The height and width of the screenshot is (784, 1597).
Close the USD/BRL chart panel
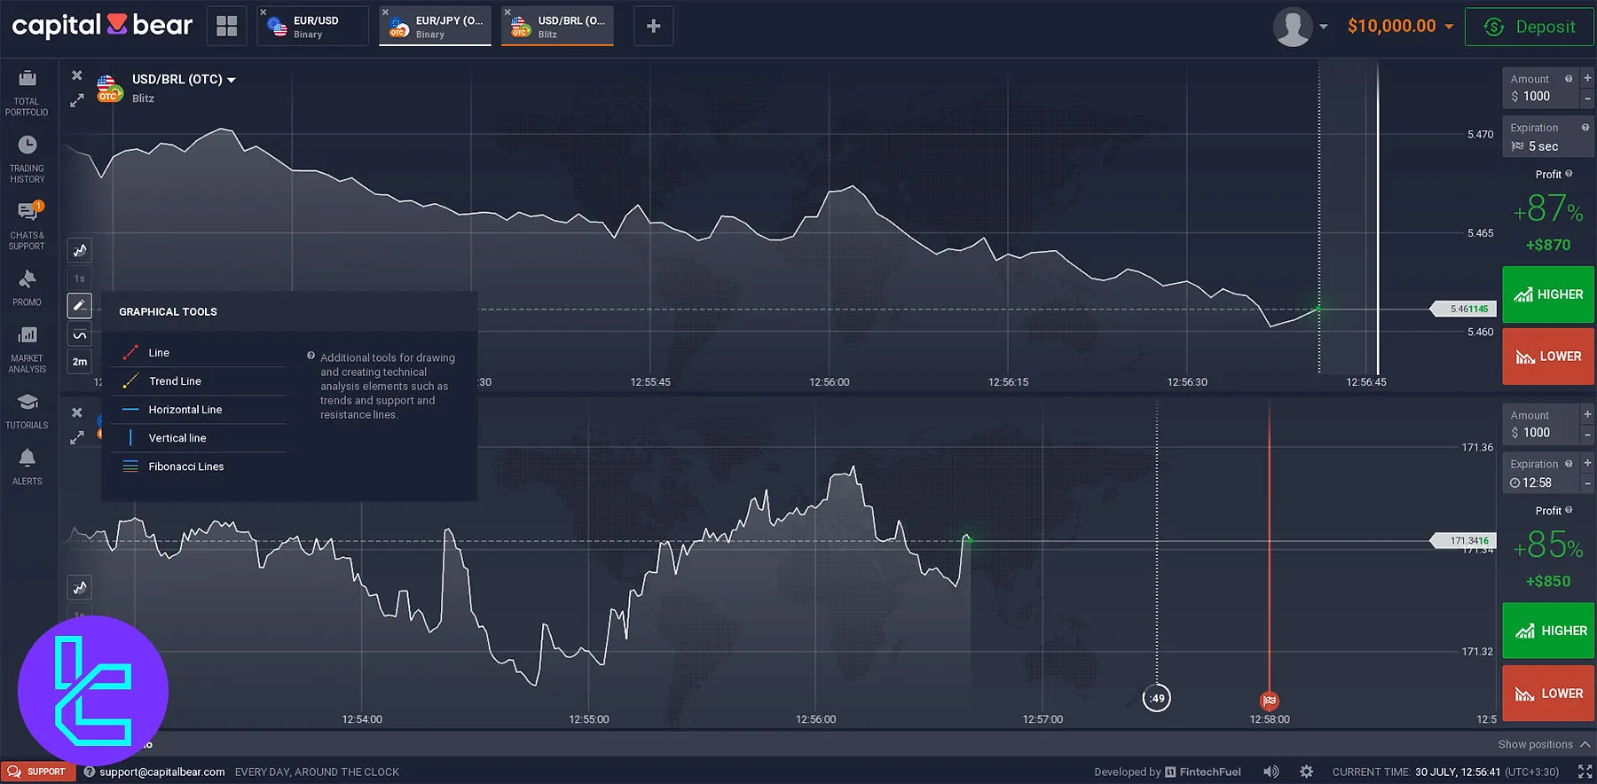click(x=77, y=75)
